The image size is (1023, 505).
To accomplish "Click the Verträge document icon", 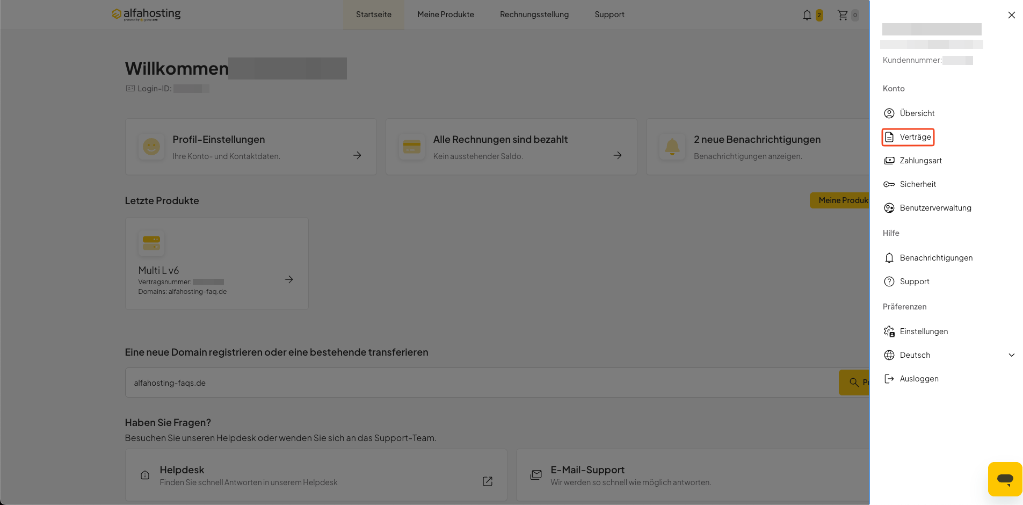I will pos(889,137).
